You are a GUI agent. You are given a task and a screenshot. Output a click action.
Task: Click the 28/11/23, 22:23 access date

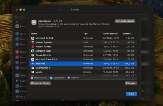[111, 42]
